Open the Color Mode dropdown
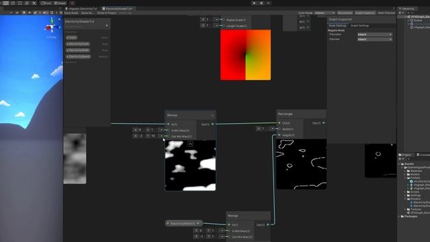430x242 pixels. coord(325,13)
